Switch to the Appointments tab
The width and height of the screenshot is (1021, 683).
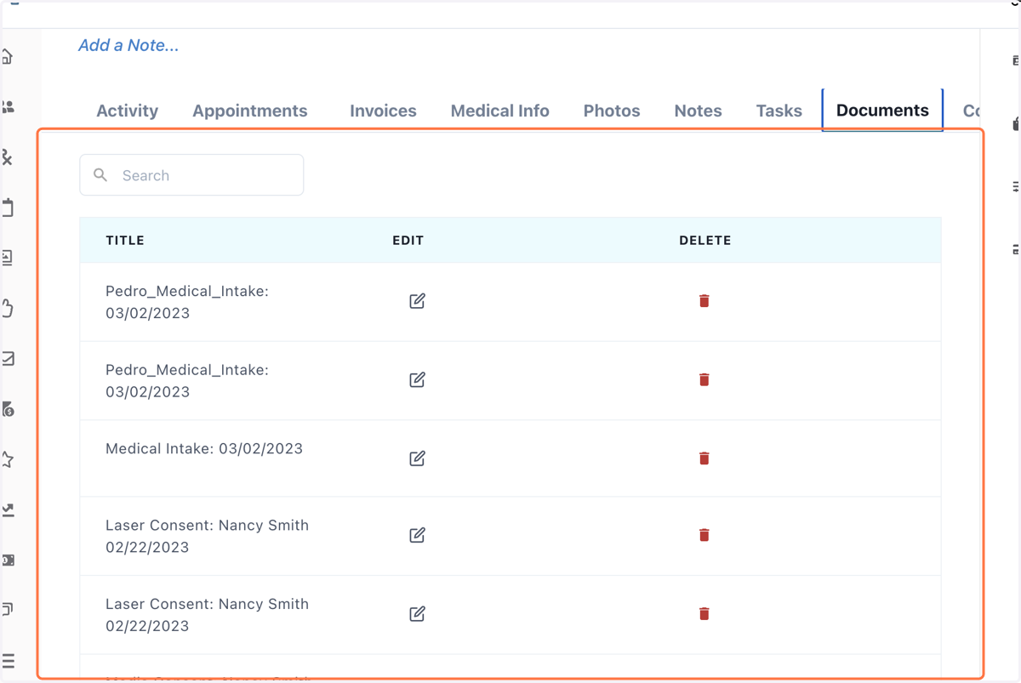pos(250,111)
